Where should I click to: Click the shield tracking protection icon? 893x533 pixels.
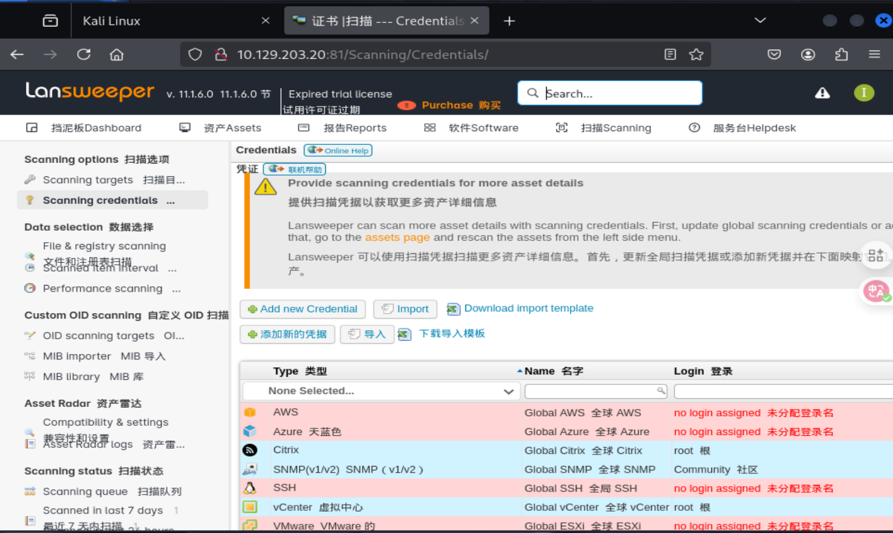point(195,54)
